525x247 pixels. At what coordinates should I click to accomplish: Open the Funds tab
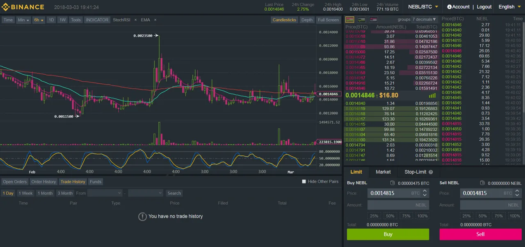(x=96, y=182)
